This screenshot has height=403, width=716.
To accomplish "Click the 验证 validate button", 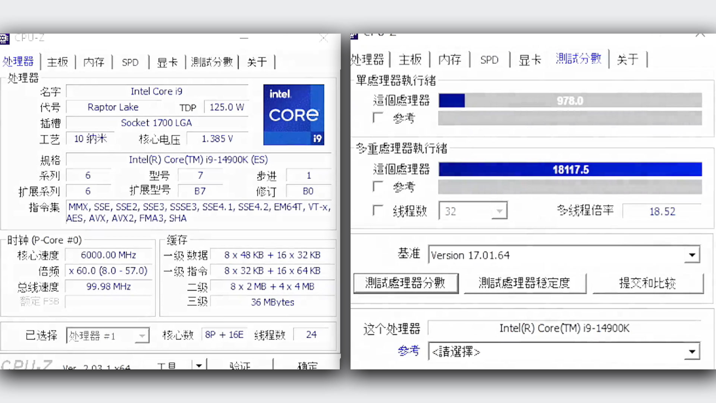I will [240, 365].
